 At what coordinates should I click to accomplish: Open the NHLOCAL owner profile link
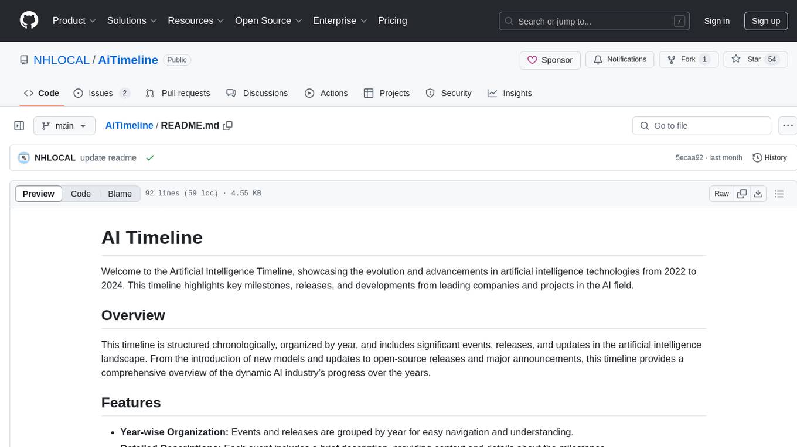62,60
